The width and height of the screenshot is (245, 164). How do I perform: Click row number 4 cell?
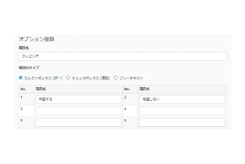coord(130,111)
